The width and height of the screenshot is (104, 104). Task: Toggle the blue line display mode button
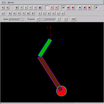(63, 8)
